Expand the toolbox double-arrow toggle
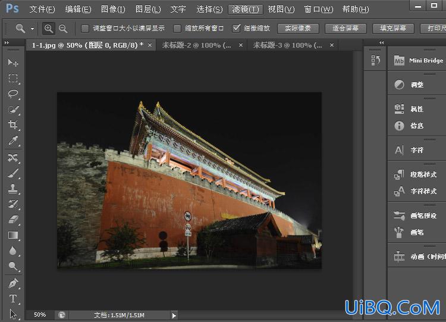This screenshot has height=322, width=446. [x=7, y=42]
